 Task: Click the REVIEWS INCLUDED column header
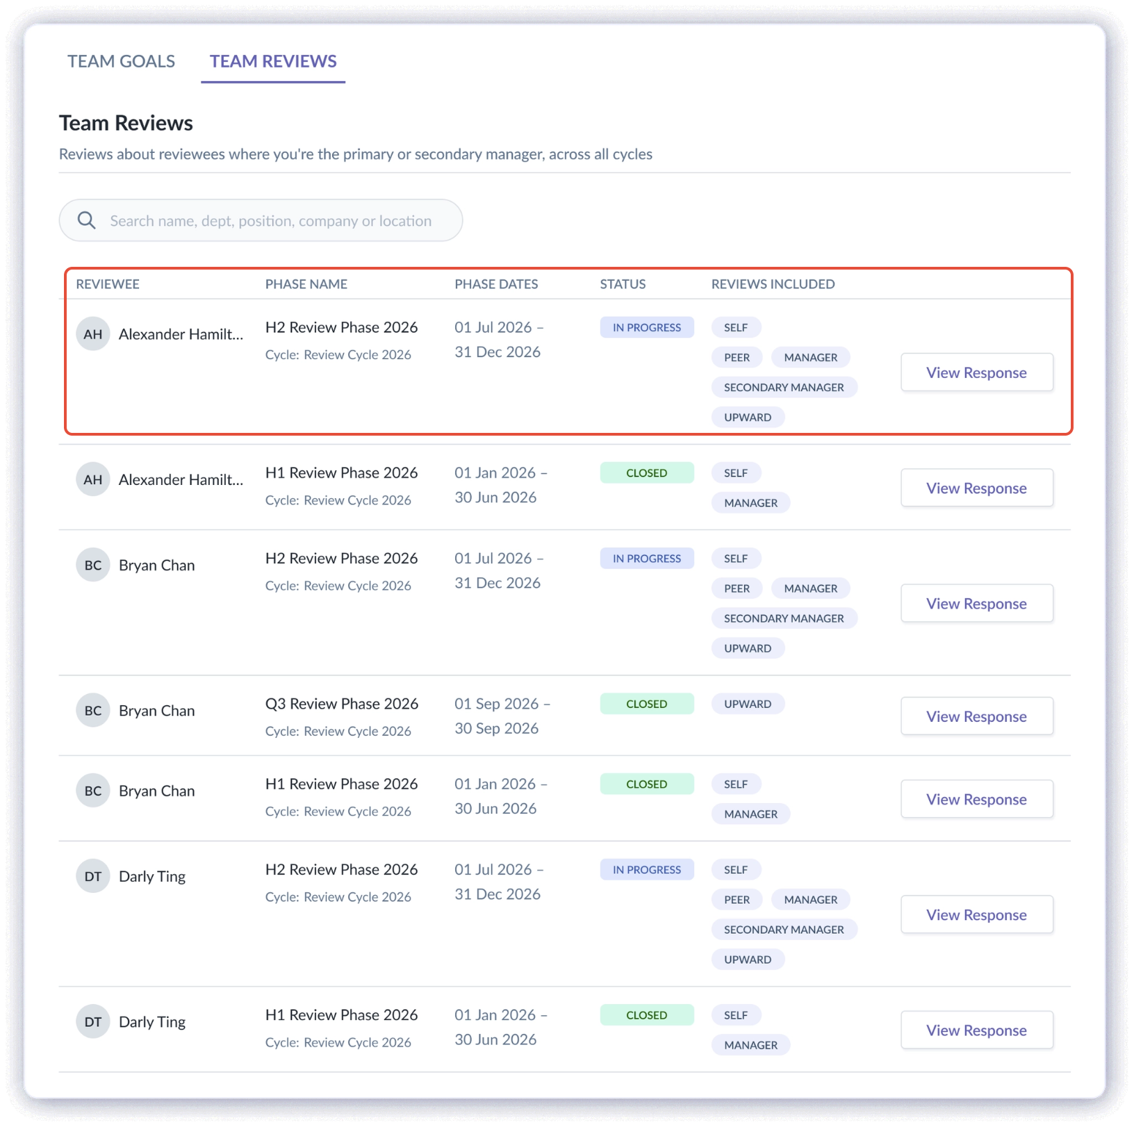coord(773,283)
